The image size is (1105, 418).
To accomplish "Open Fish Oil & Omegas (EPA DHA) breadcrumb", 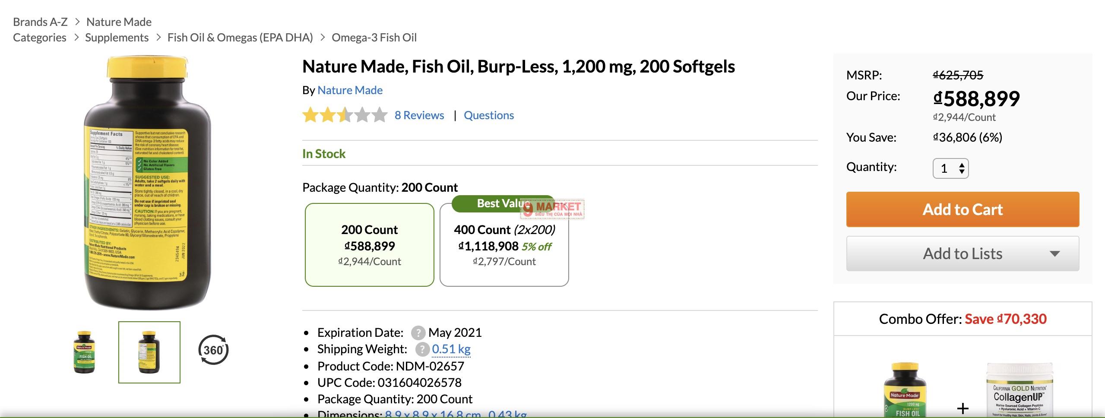I will tap(240, 38).
